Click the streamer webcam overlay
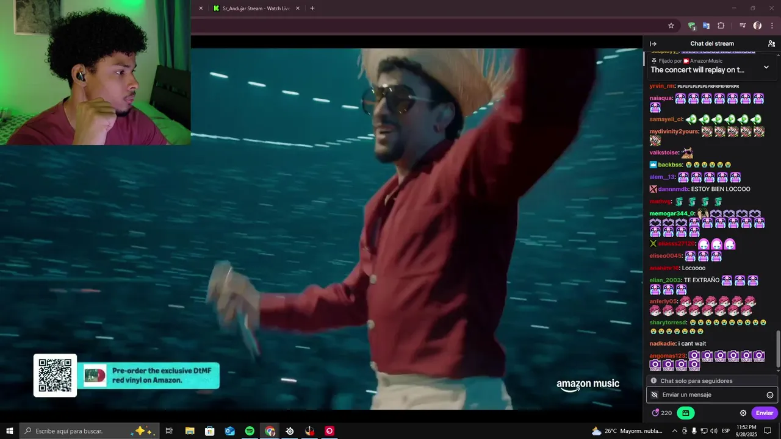Viewport: 781px width, 439px height. [x=95, y=73]
